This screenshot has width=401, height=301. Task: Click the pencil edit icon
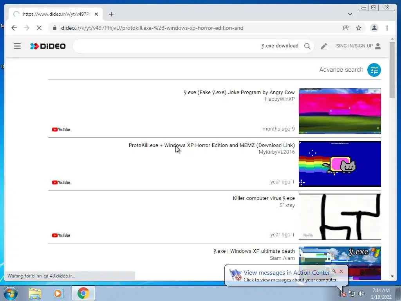[x=324, y=46]
